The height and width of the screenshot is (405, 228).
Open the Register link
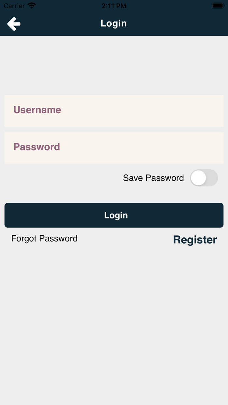[195, 240]
